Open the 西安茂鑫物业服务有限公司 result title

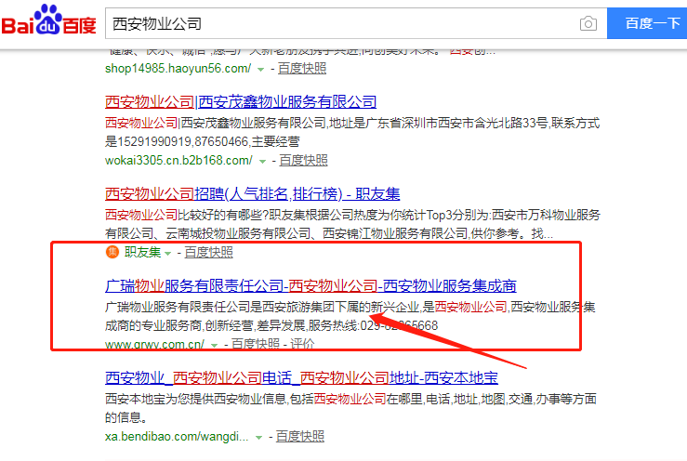coord(241,102)
